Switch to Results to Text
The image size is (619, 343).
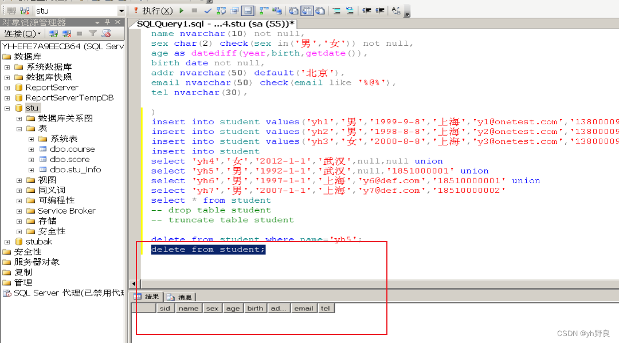click(293, 11)
